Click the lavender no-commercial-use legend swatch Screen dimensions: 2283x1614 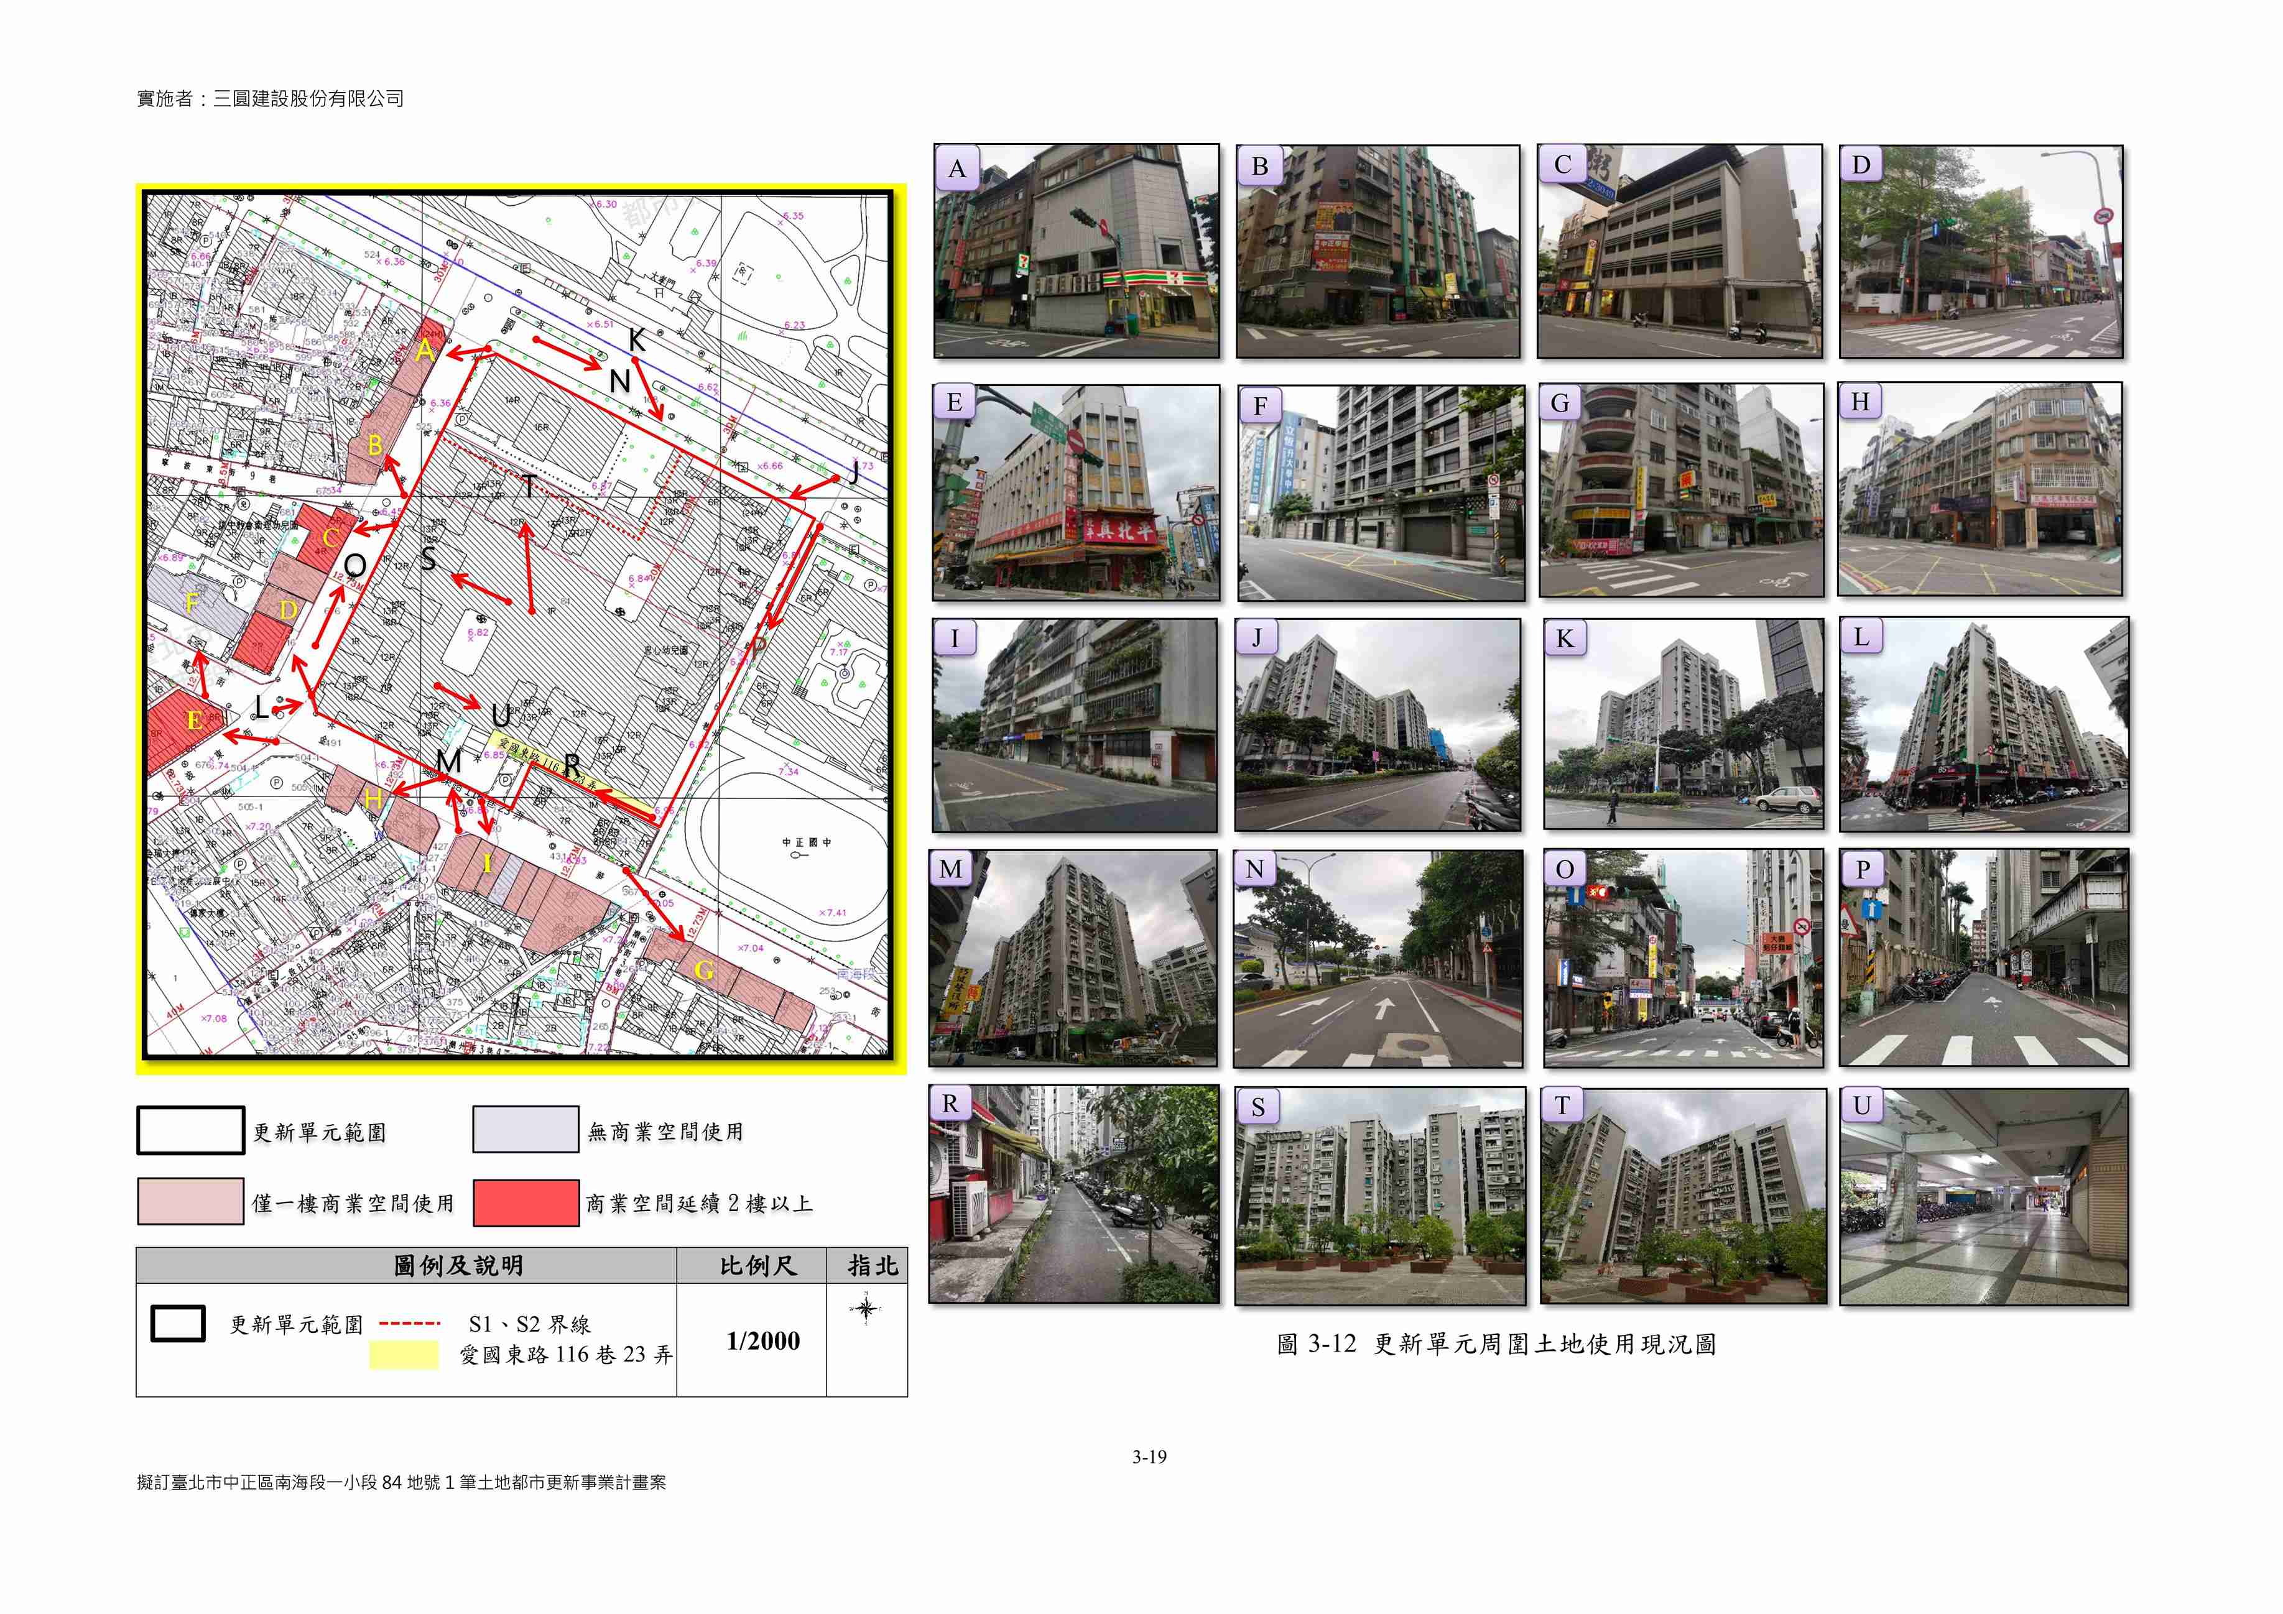(526, 1130)
